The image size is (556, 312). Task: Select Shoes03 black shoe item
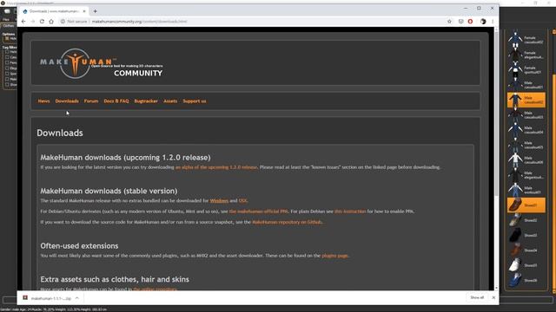tap(526, 235)
